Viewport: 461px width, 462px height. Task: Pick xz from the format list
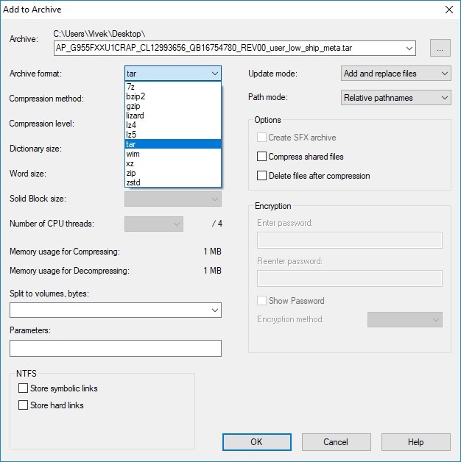(173, 163)
